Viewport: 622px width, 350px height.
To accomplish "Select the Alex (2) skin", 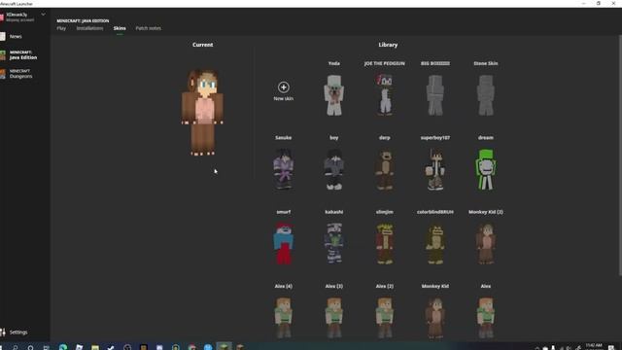I will point(385,318).
